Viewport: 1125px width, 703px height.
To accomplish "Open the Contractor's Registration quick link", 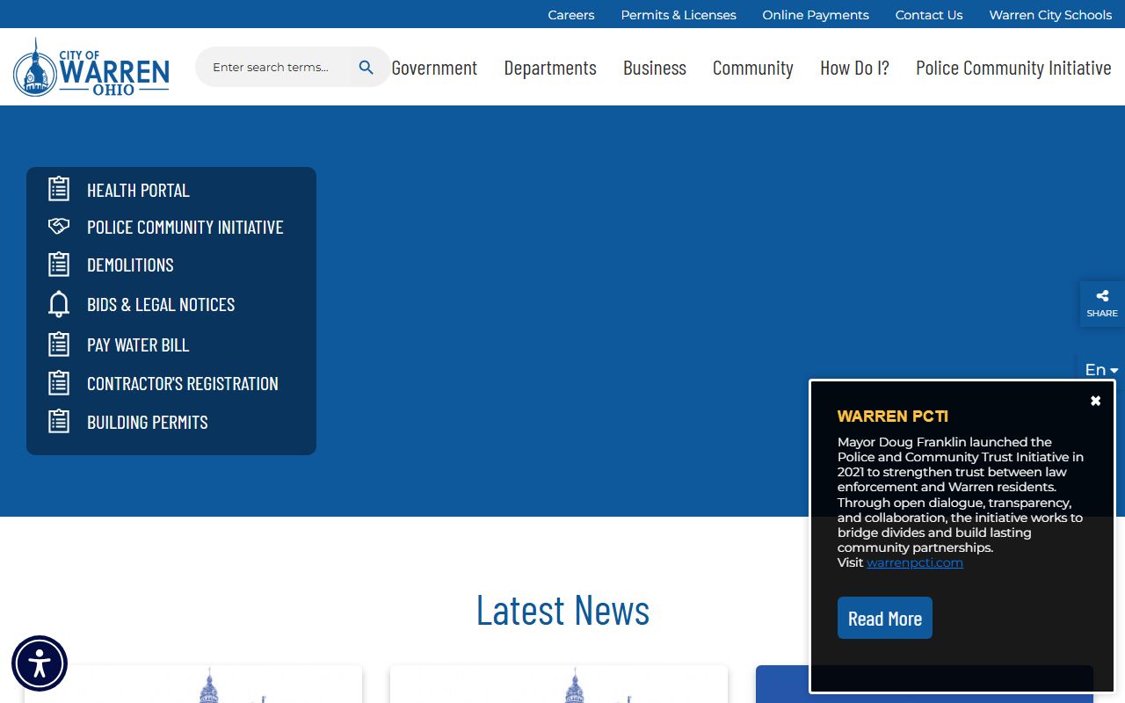I will [x=182, y=383].
